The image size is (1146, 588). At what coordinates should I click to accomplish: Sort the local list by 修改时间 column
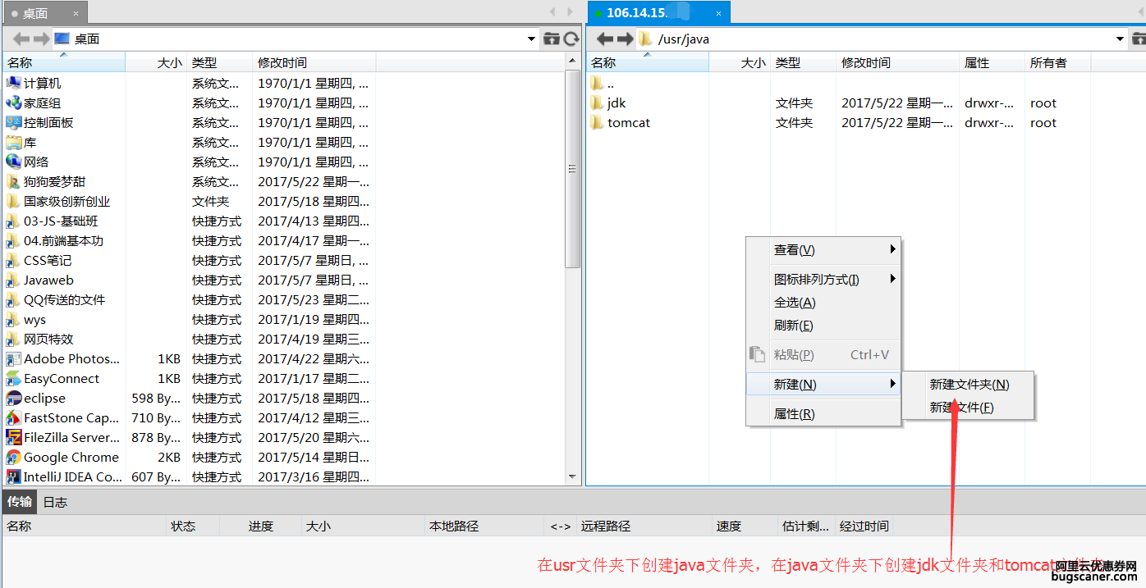[x=282, y=63]
